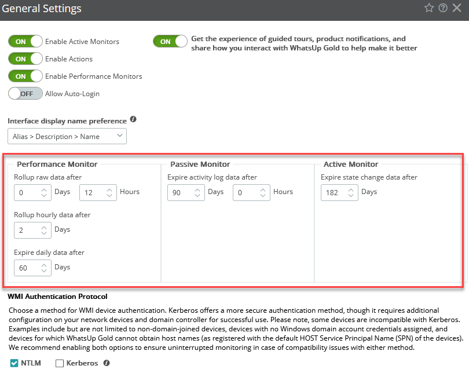Click Expire activity log data after label
This screenshot has height=380, width=469.
[212, 177]
